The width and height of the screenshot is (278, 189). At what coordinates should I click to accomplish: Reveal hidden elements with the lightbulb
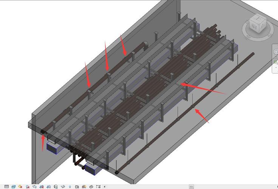[70, 187]
